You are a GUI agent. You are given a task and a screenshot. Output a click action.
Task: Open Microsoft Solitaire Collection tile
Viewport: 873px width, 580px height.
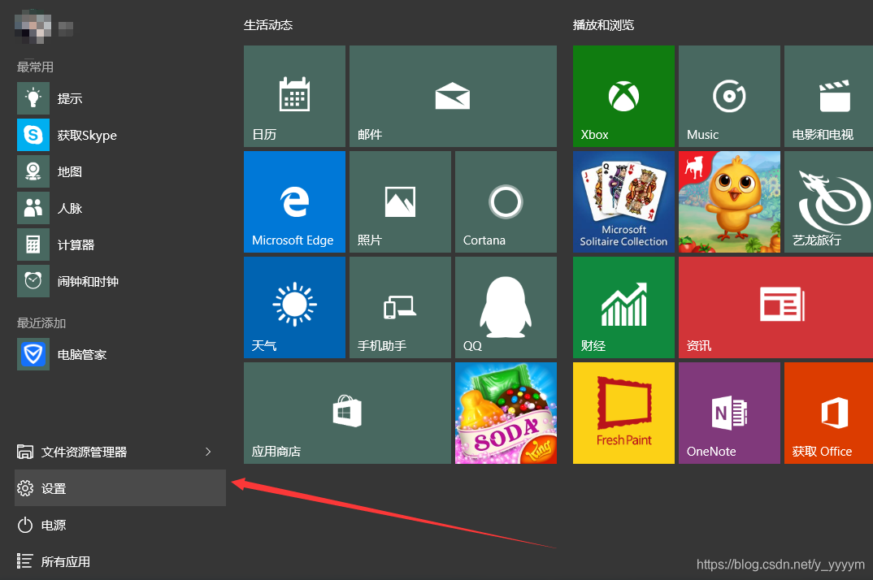(x=623, y=202)
